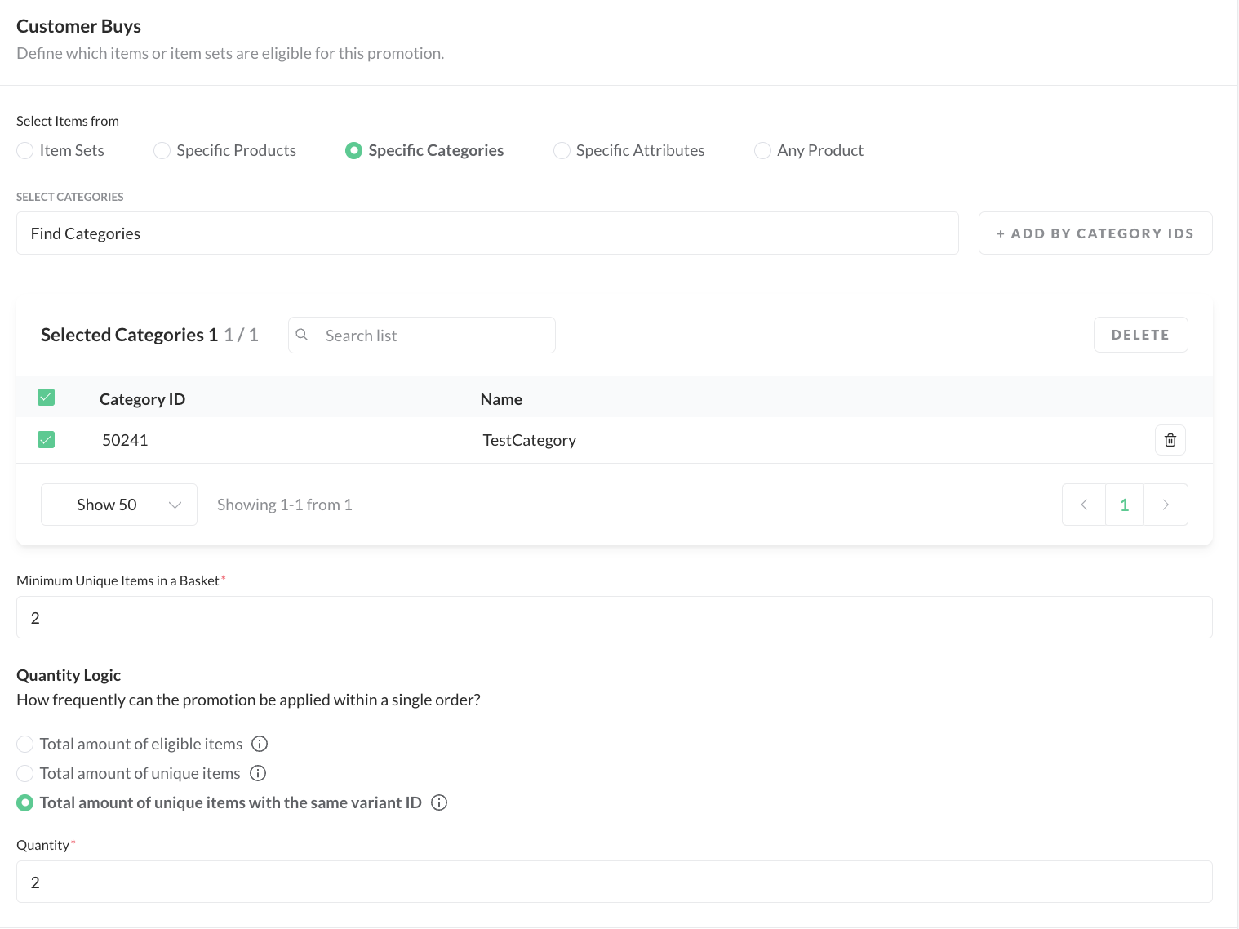The height and width of the screenshot is (929, 1239).
Task: Open the Show 50 page size dropdown
Action: 119,505
